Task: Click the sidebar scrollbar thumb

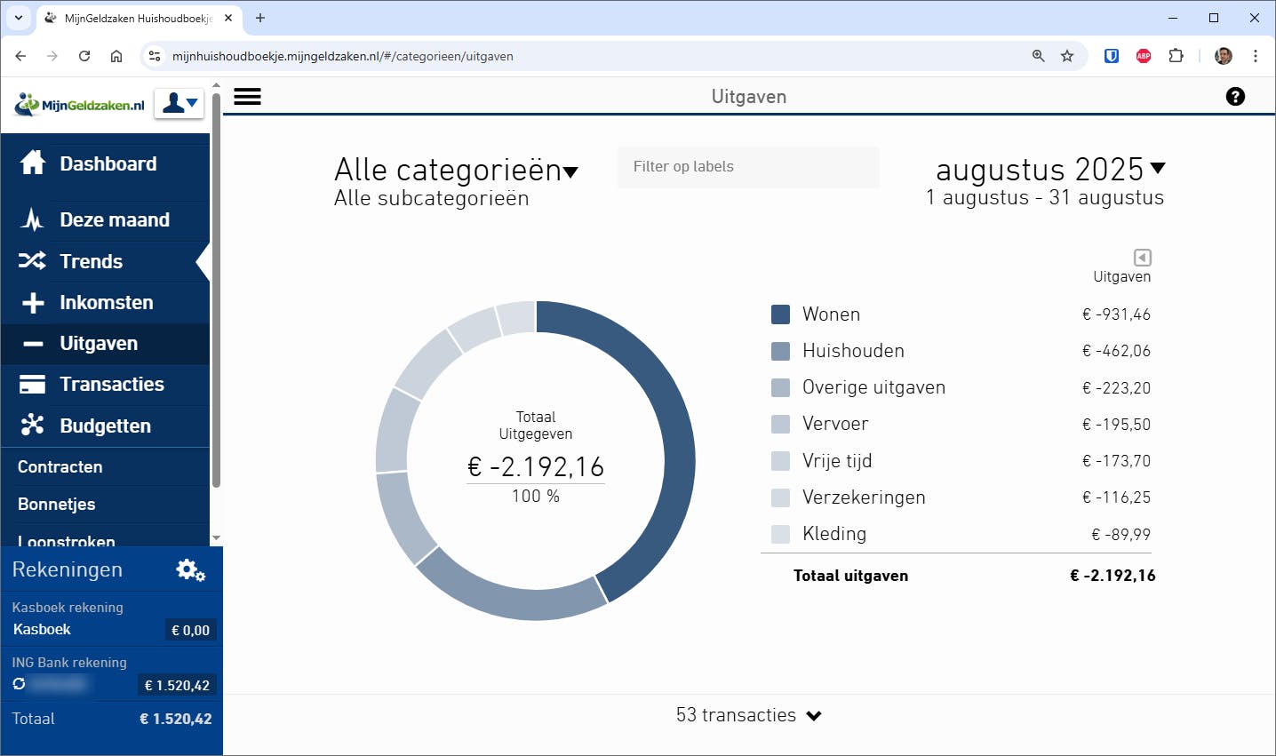Action: (x=216, y=289)
